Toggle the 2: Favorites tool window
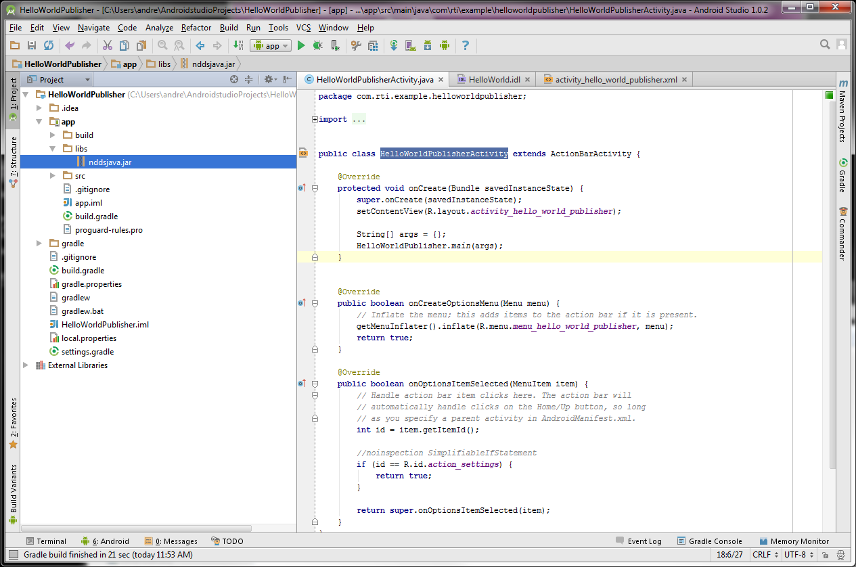Screen dimensions: 856x567 (x=14, y=424)
